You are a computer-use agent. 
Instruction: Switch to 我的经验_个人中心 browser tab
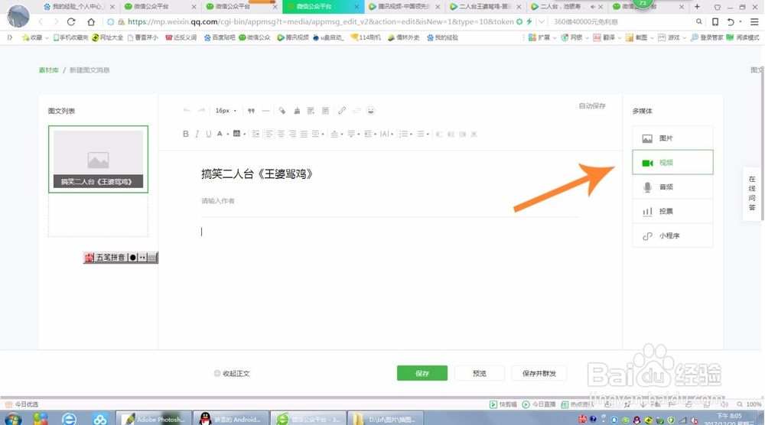coord(78,6)
